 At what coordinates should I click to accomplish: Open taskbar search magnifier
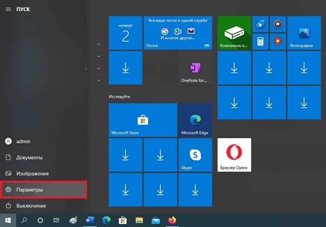point(24,220)
